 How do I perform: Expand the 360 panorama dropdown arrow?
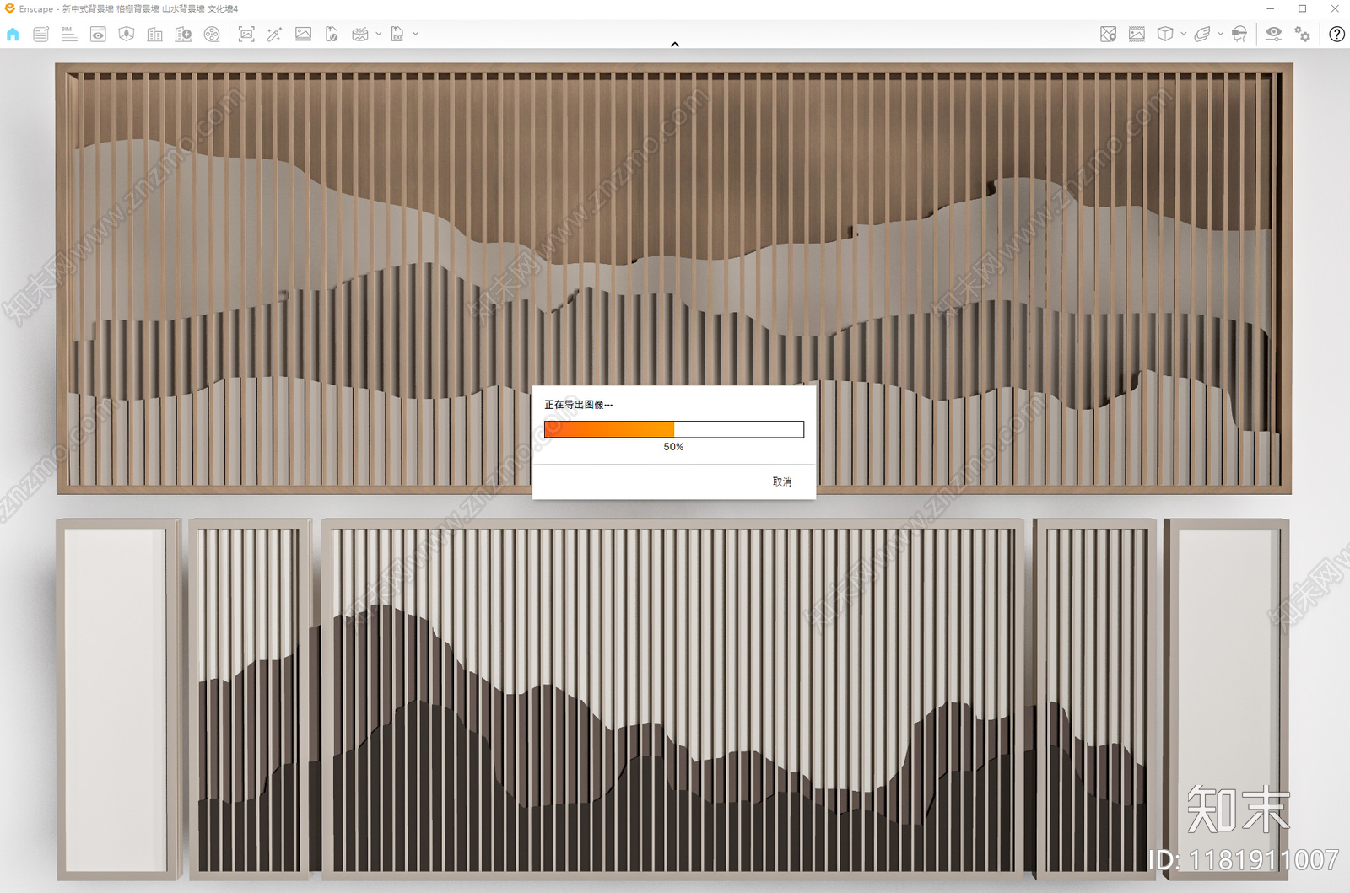tap(378, 35)
